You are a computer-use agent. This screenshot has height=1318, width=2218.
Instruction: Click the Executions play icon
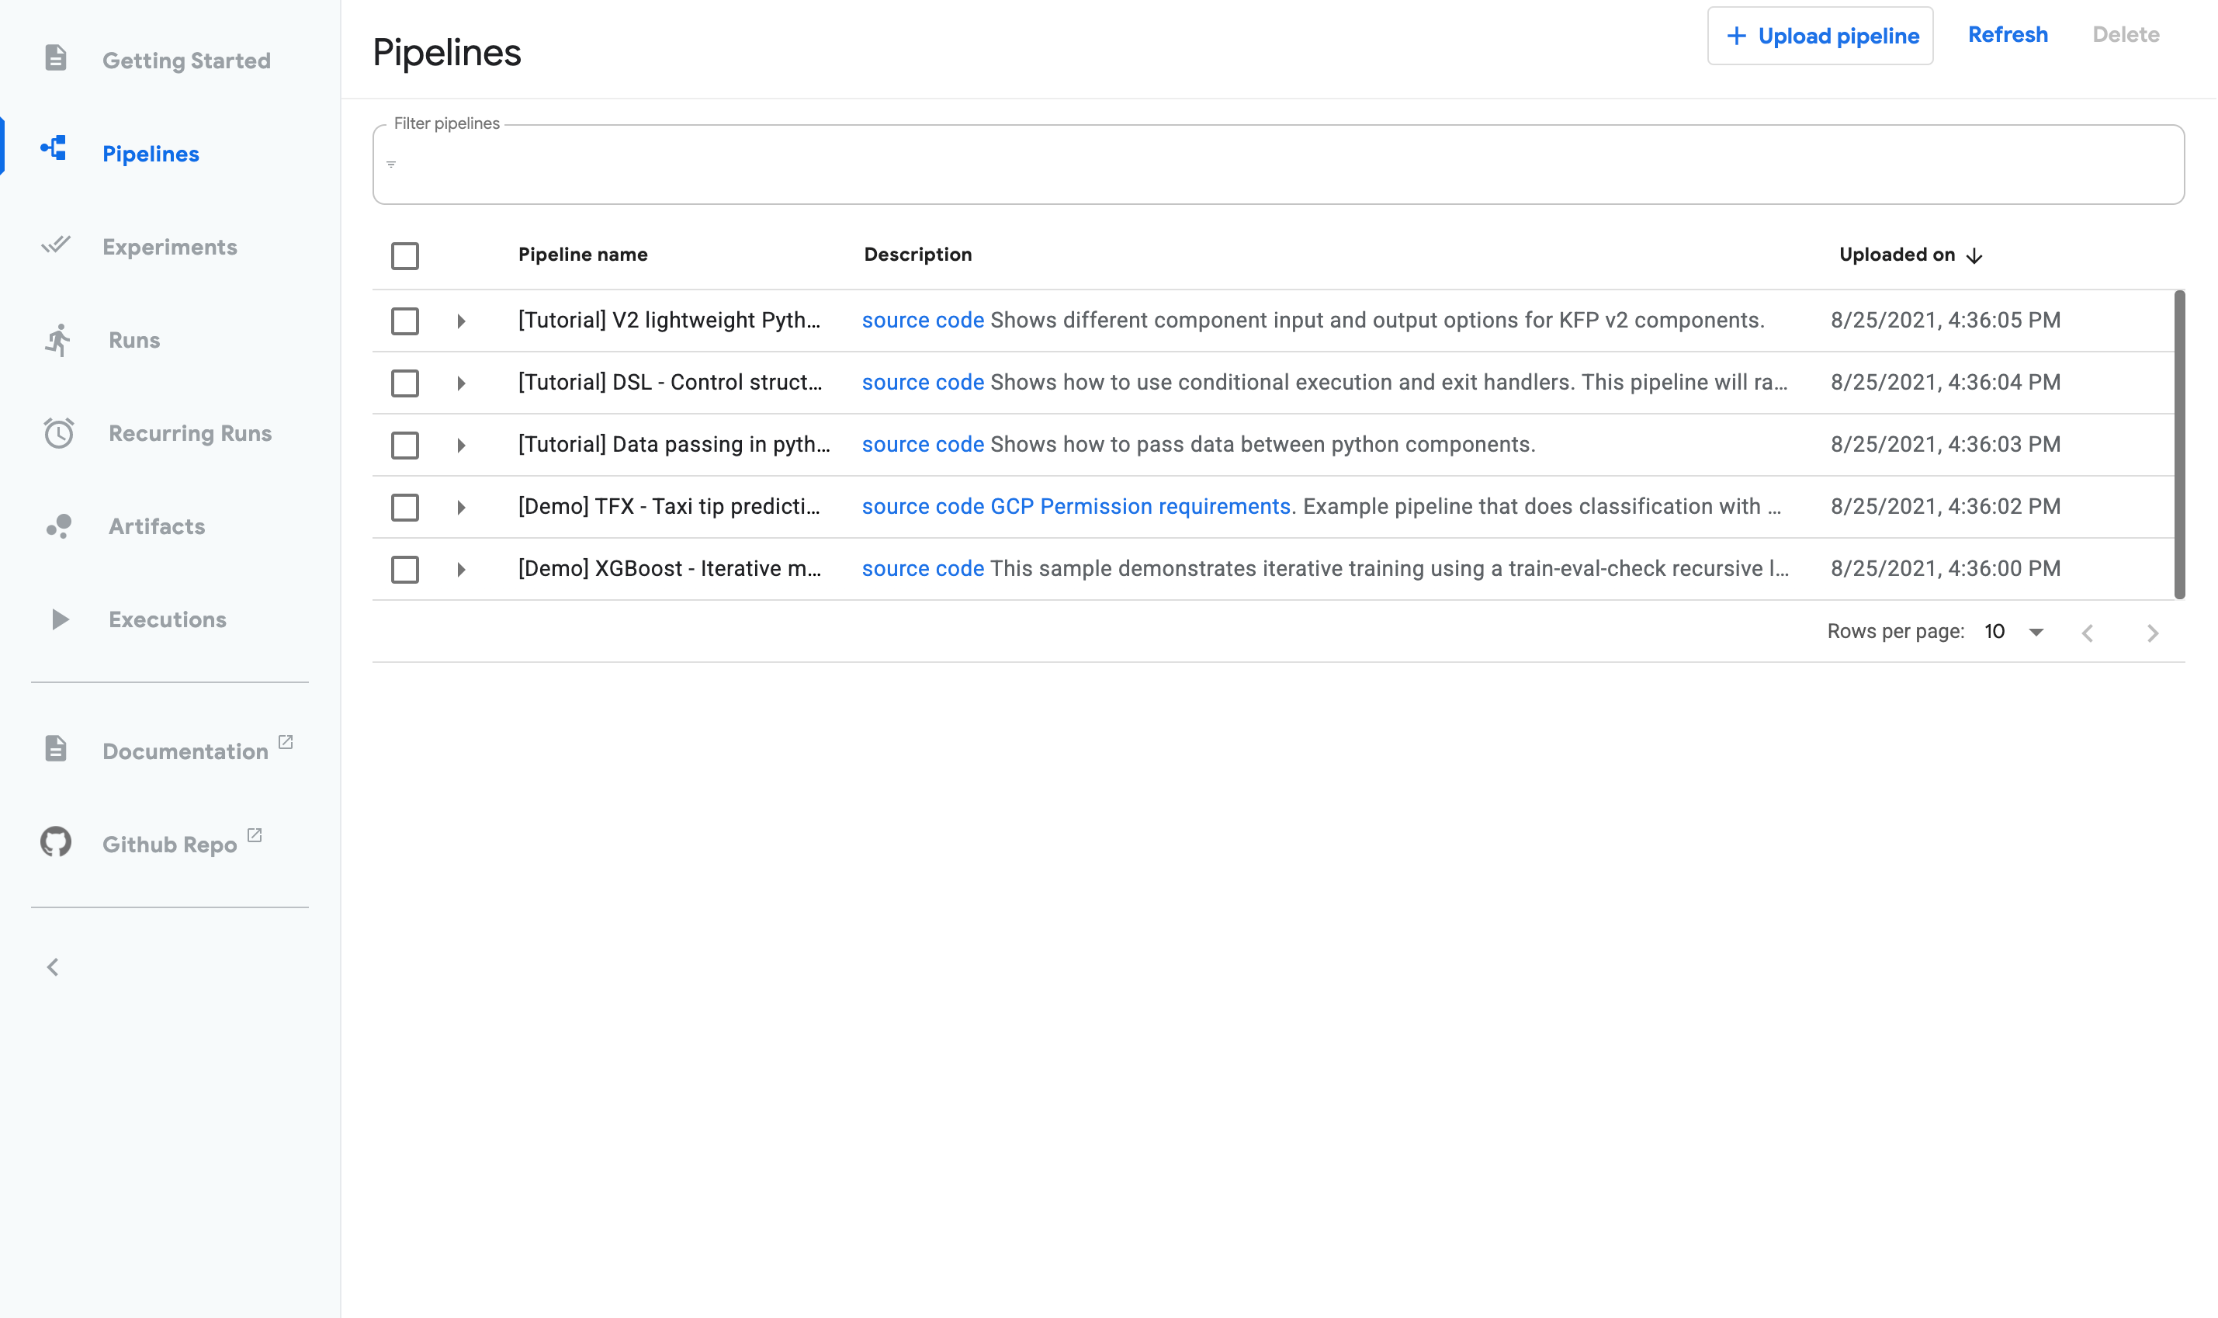coord(60,619)
